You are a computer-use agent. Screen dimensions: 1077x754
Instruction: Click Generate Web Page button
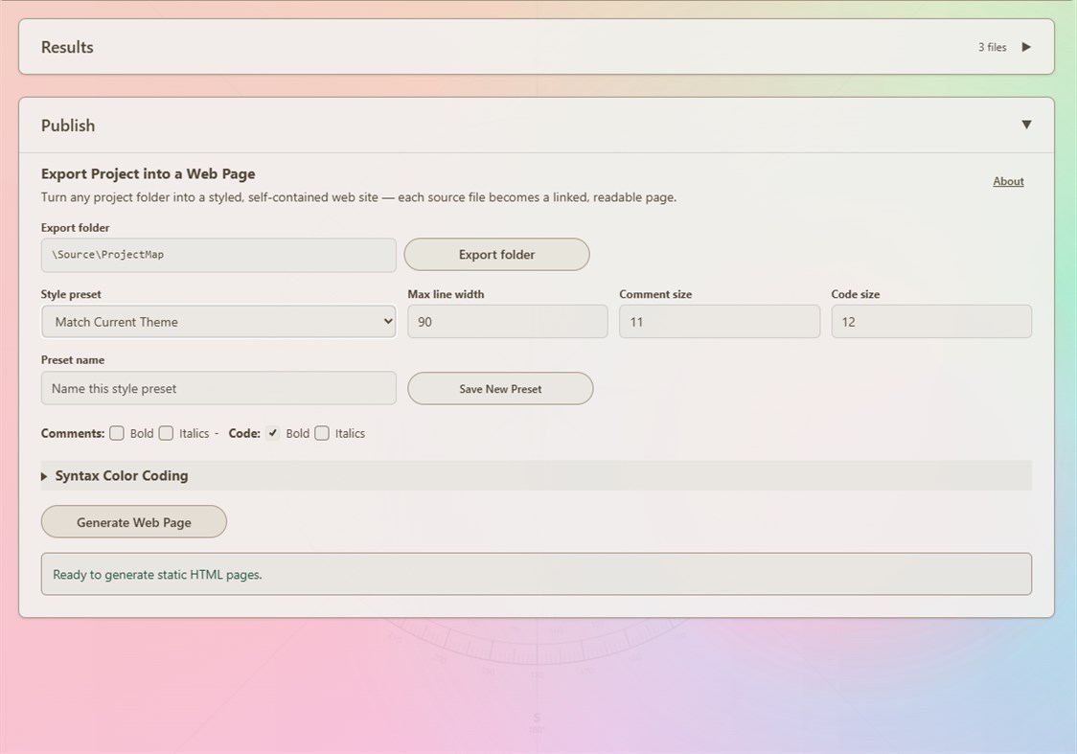tap(134, 522)
